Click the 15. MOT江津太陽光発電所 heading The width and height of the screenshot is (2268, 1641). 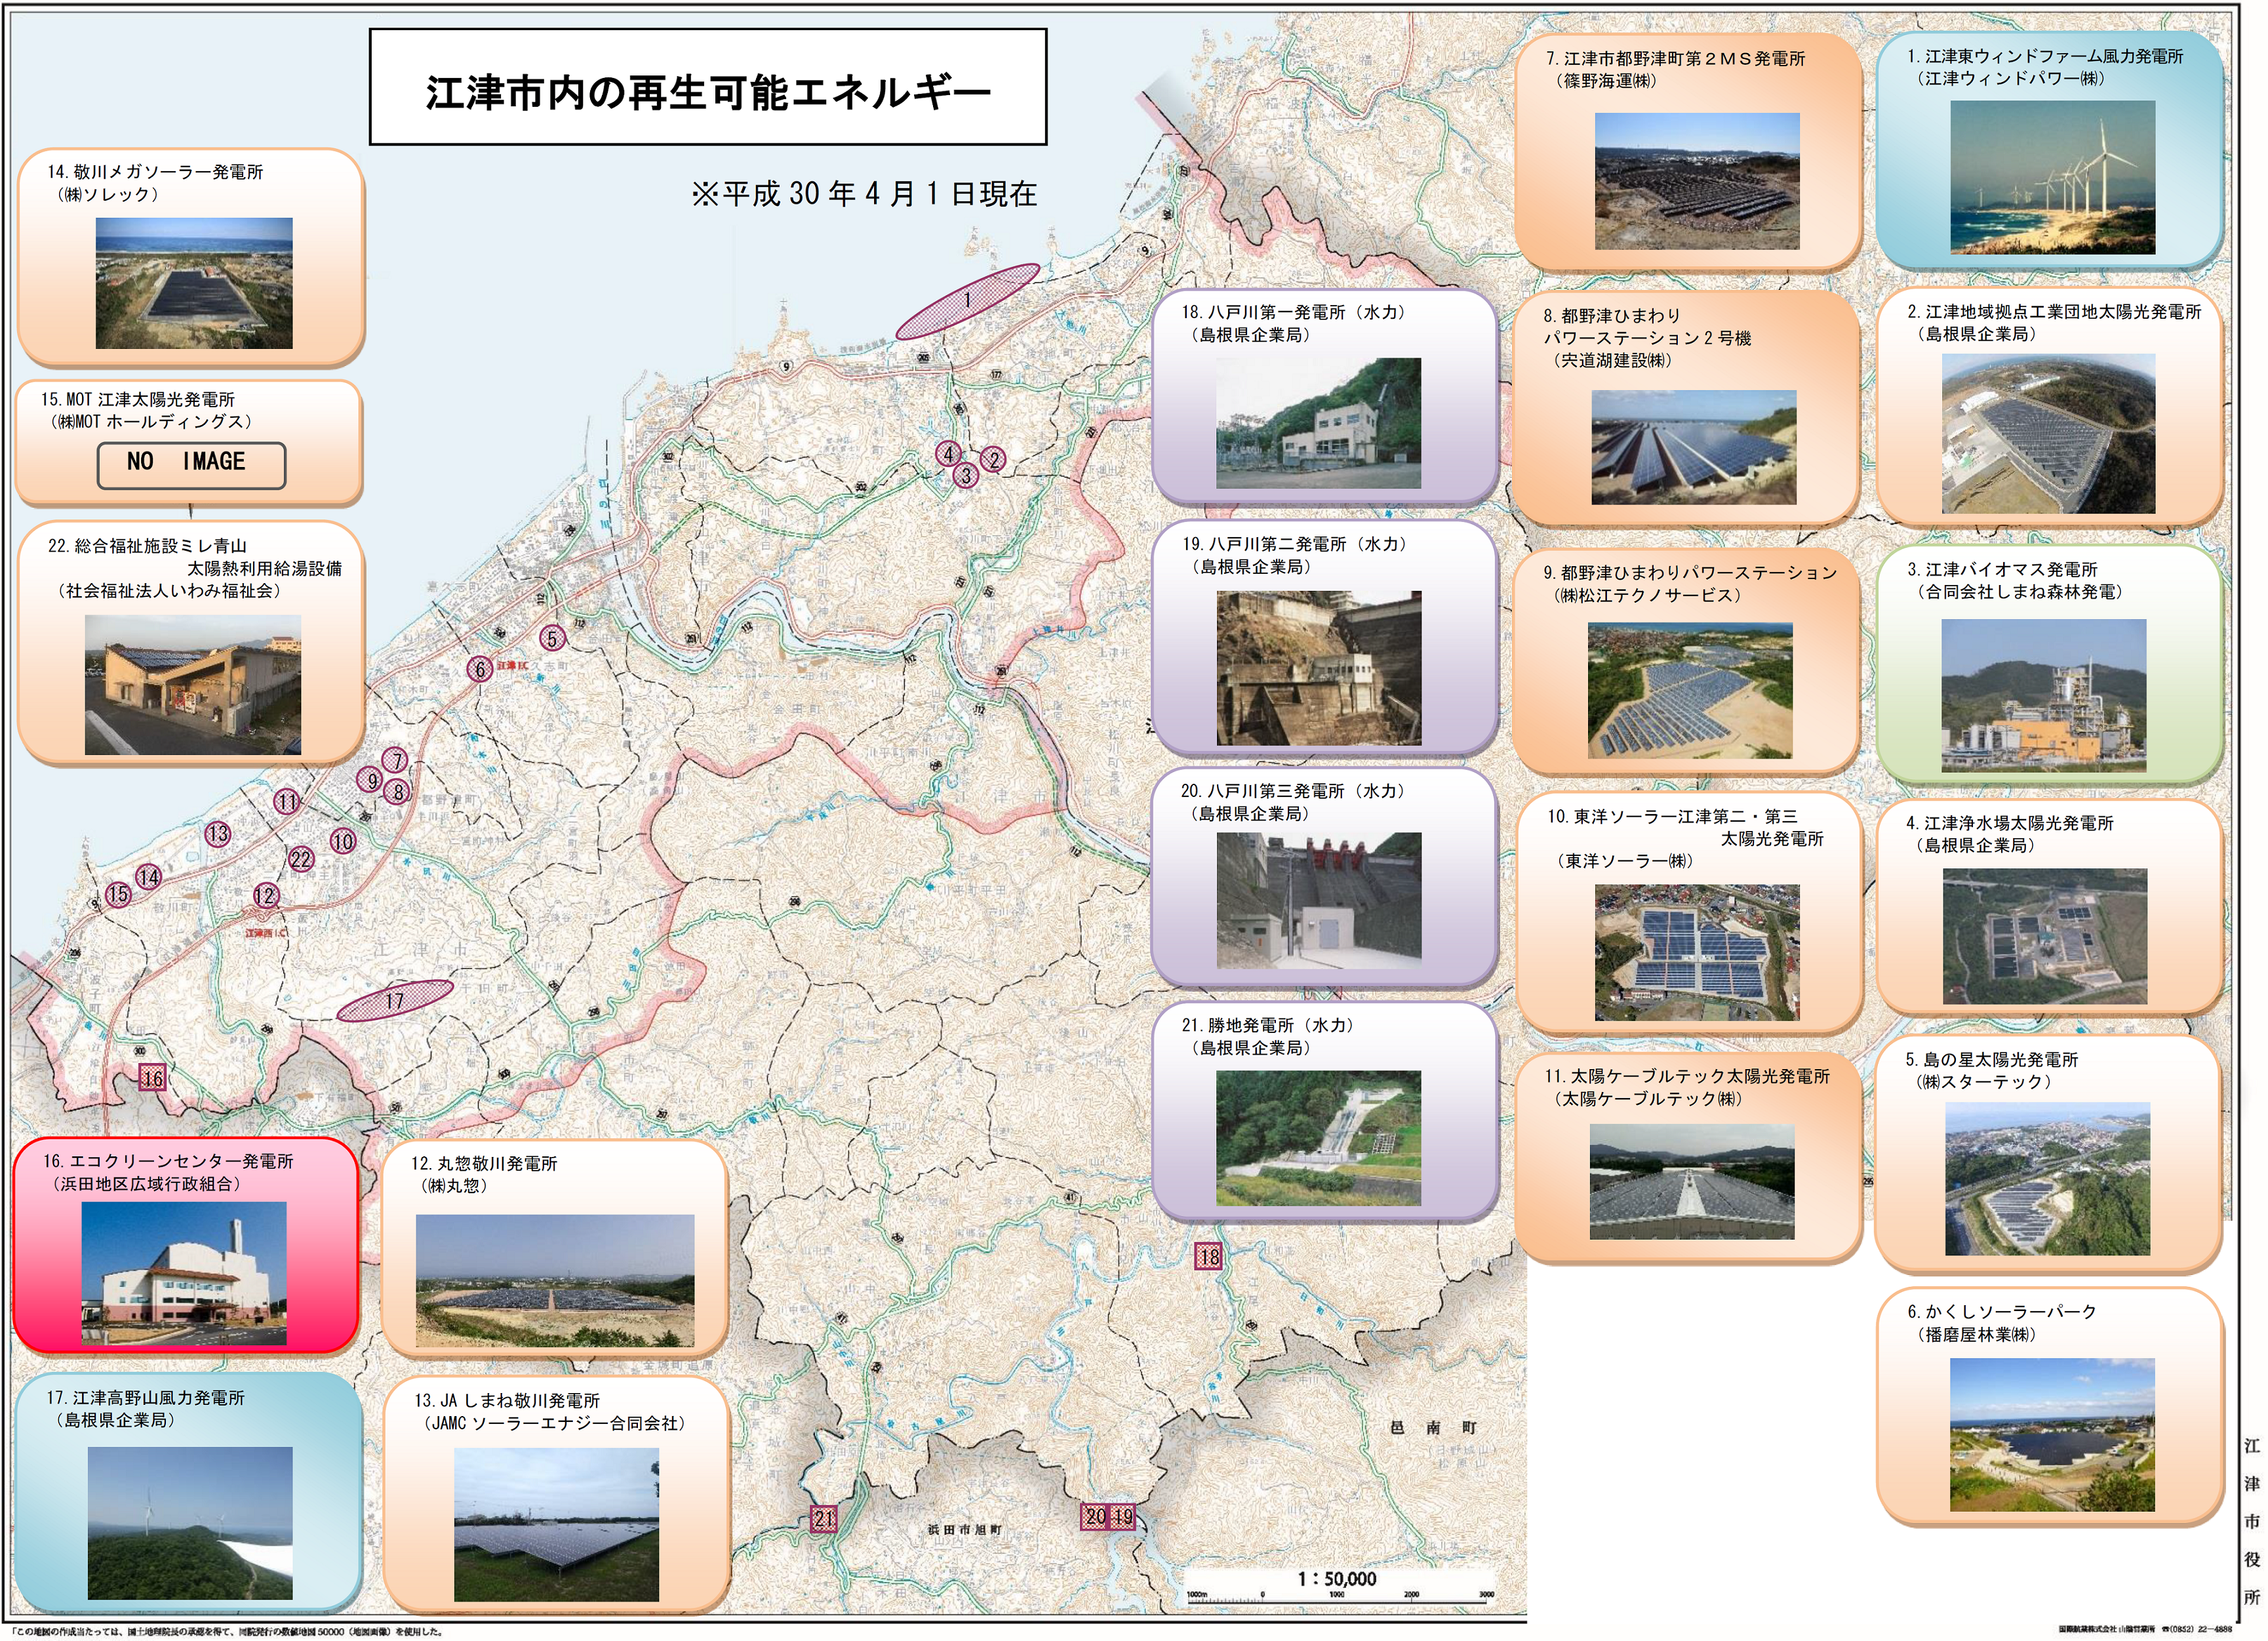[x=138, y=400]
